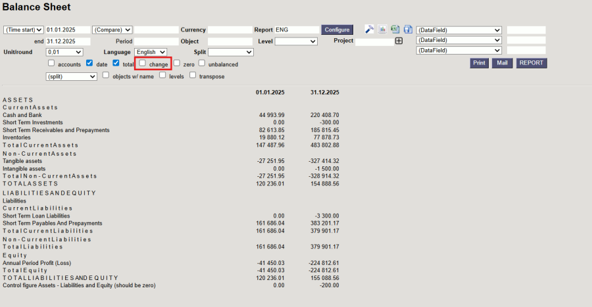Open the first DataField dropdown
The image size is (592, 307).
[459, 30]
